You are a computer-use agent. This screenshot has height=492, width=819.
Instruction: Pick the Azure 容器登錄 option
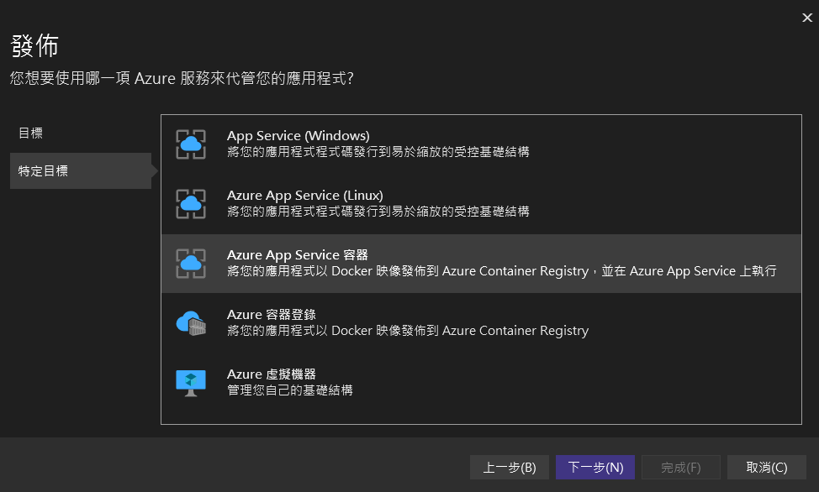(x=271, y=315)
